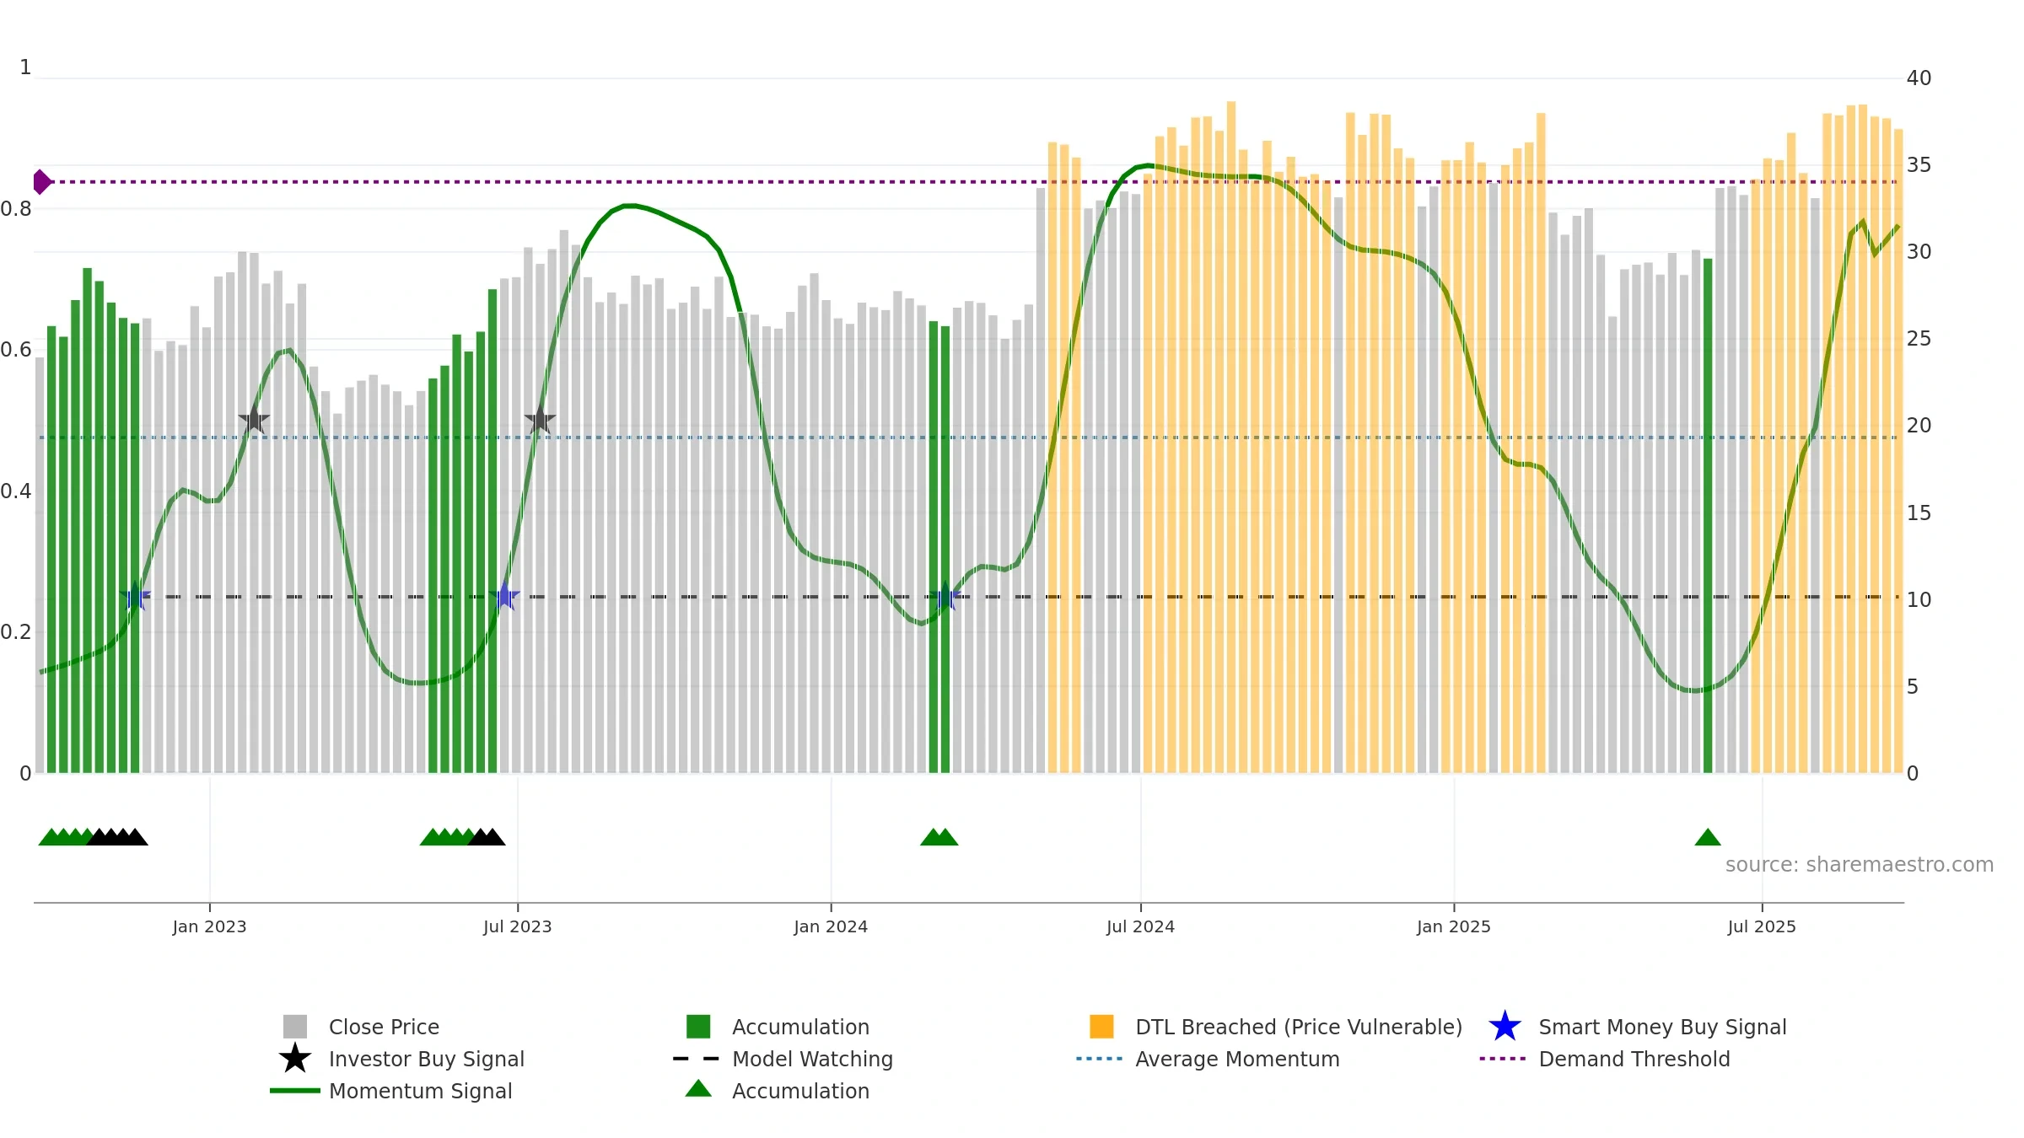Viewport: 2024px width, 1138px height.
Task: Click the purple diamond Demand Threshold marker
Action: [41, 182]
